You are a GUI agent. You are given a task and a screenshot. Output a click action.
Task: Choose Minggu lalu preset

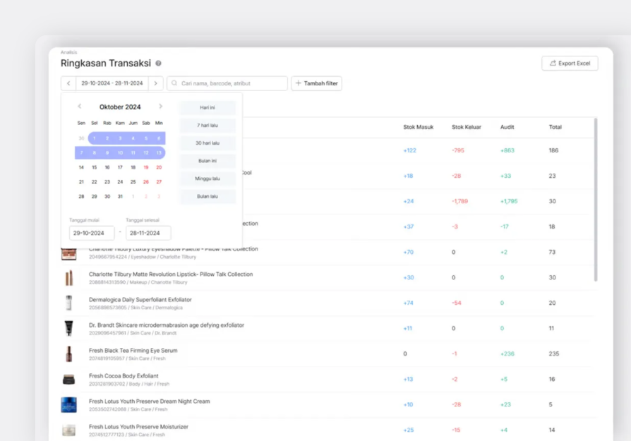point(208,179)
